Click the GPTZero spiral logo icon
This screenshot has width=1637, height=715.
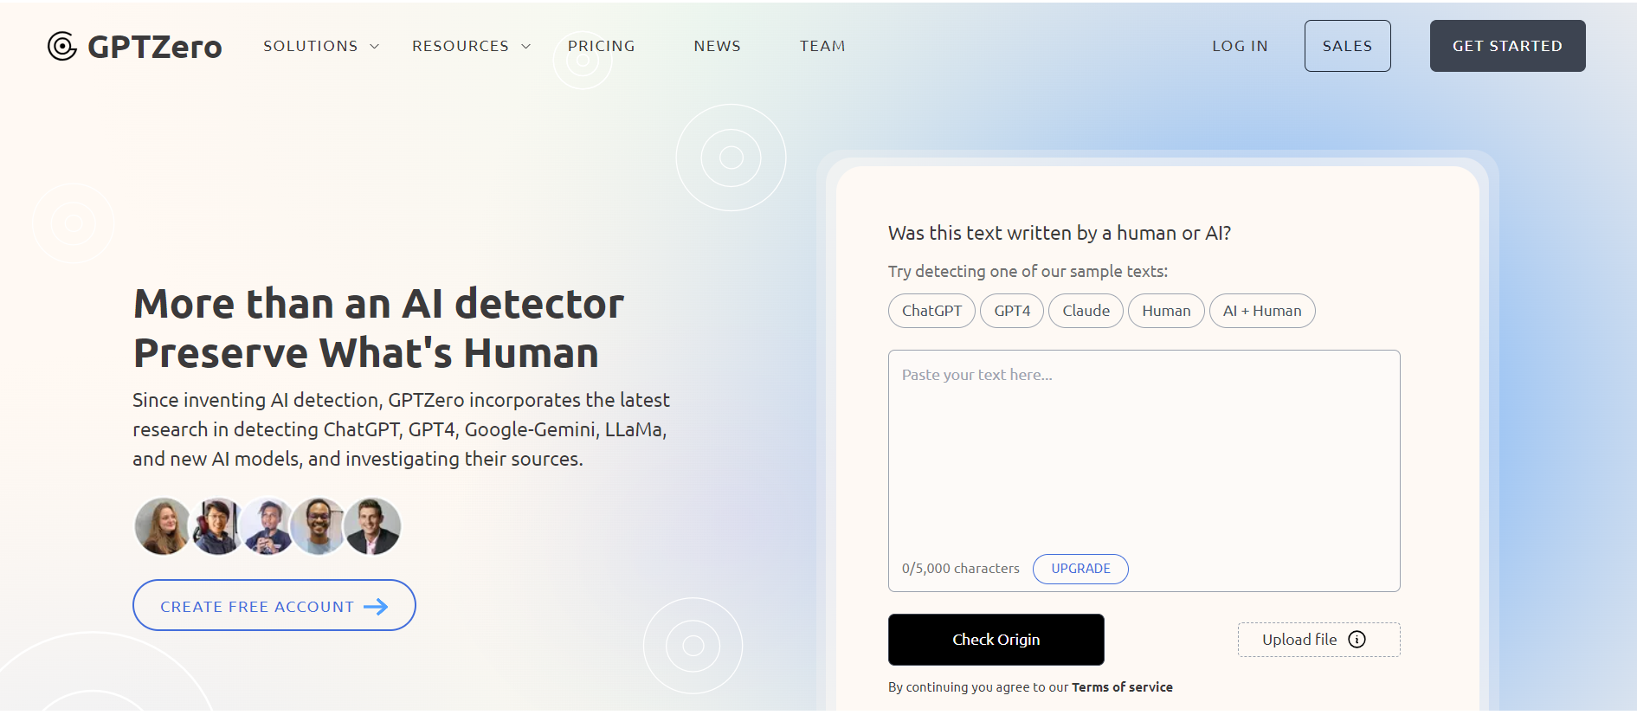(62, 46)
